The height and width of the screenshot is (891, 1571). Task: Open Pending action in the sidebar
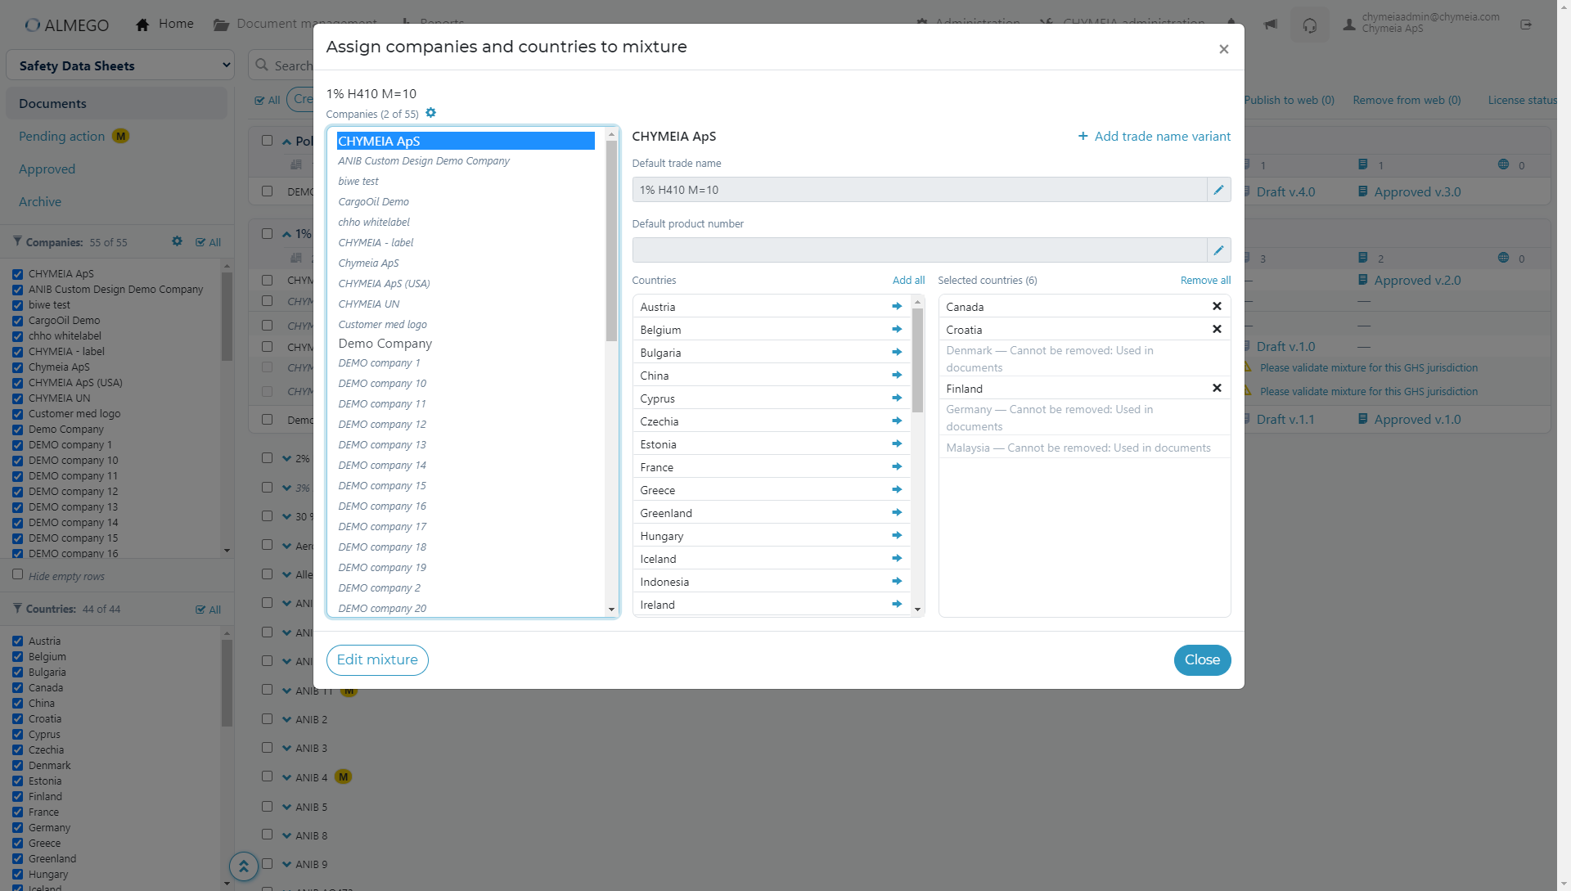pyautogui.click(x=62, y=137)
